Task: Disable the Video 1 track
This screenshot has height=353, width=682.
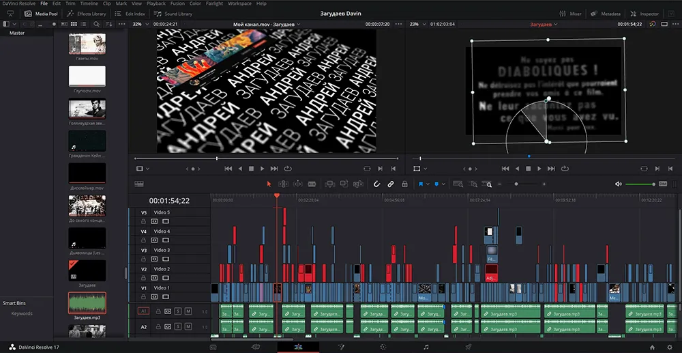Action: pyautogui.click(x=165, y=296)
